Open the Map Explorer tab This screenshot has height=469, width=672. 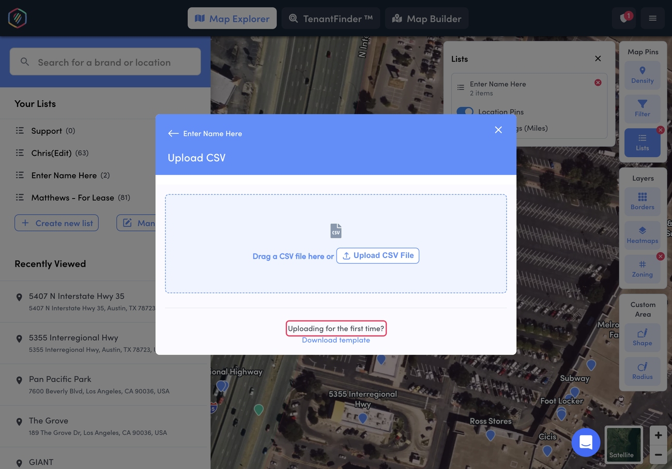(x=232, y=18)
